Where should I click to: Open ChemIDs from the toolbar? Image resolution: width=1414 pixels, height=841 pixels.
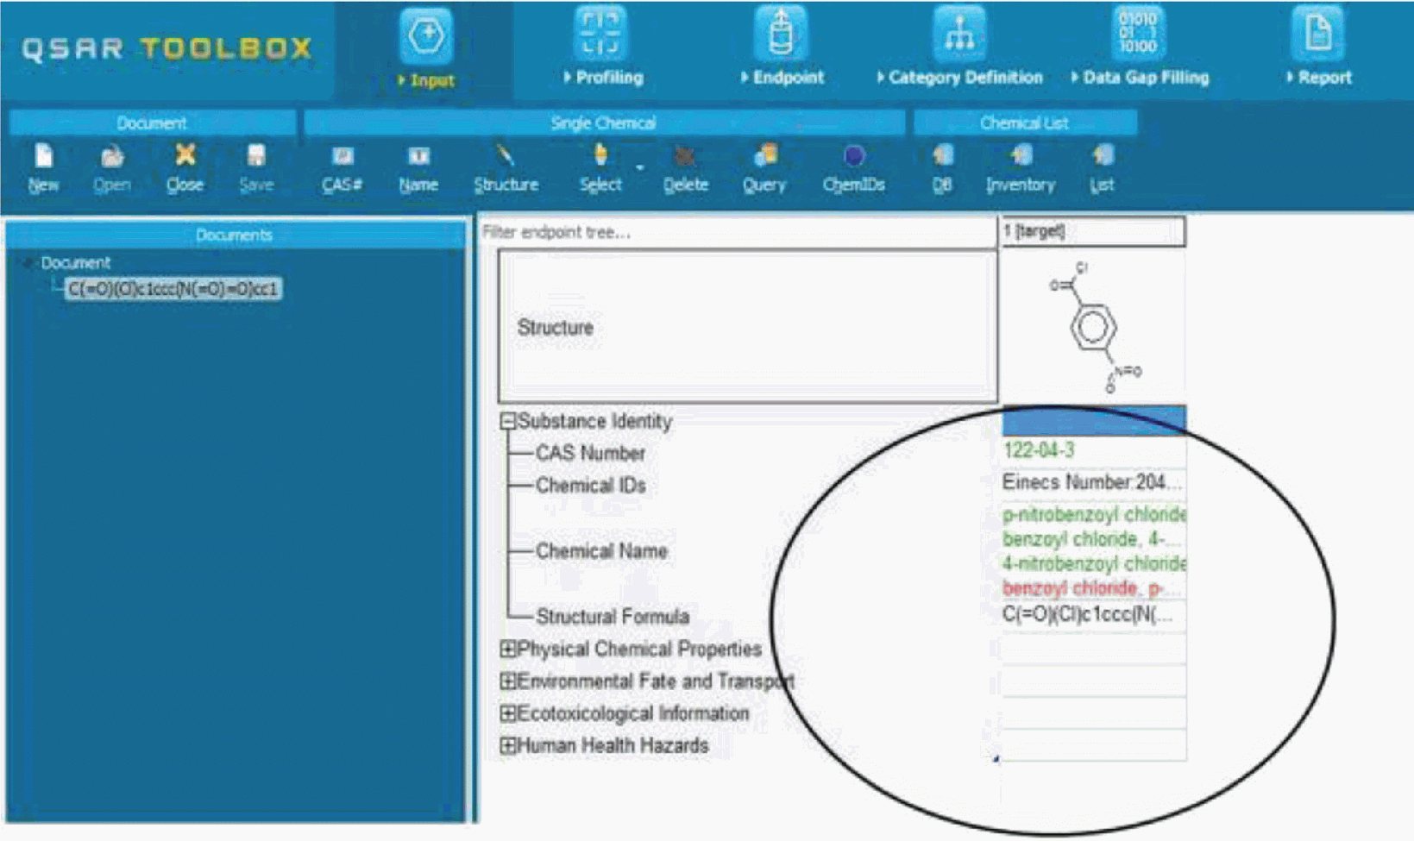pos(853,166)
